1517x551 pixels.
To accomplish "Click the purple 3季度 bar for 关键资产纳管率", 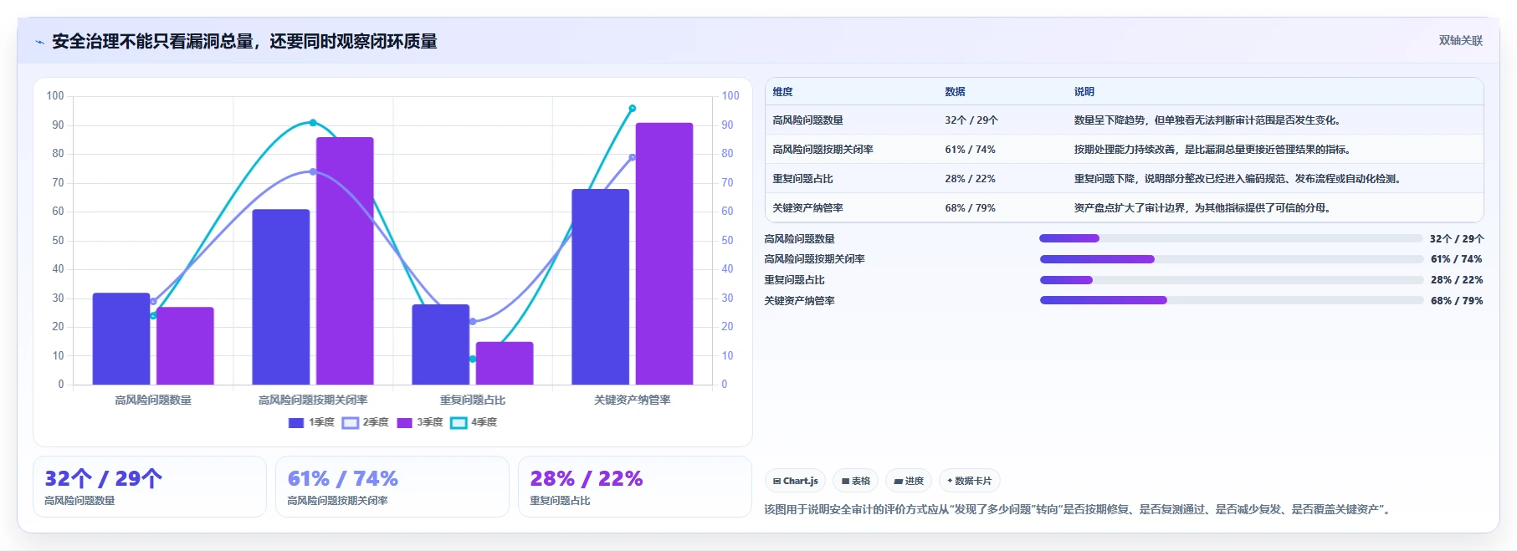I will click(x=664, y=253).
